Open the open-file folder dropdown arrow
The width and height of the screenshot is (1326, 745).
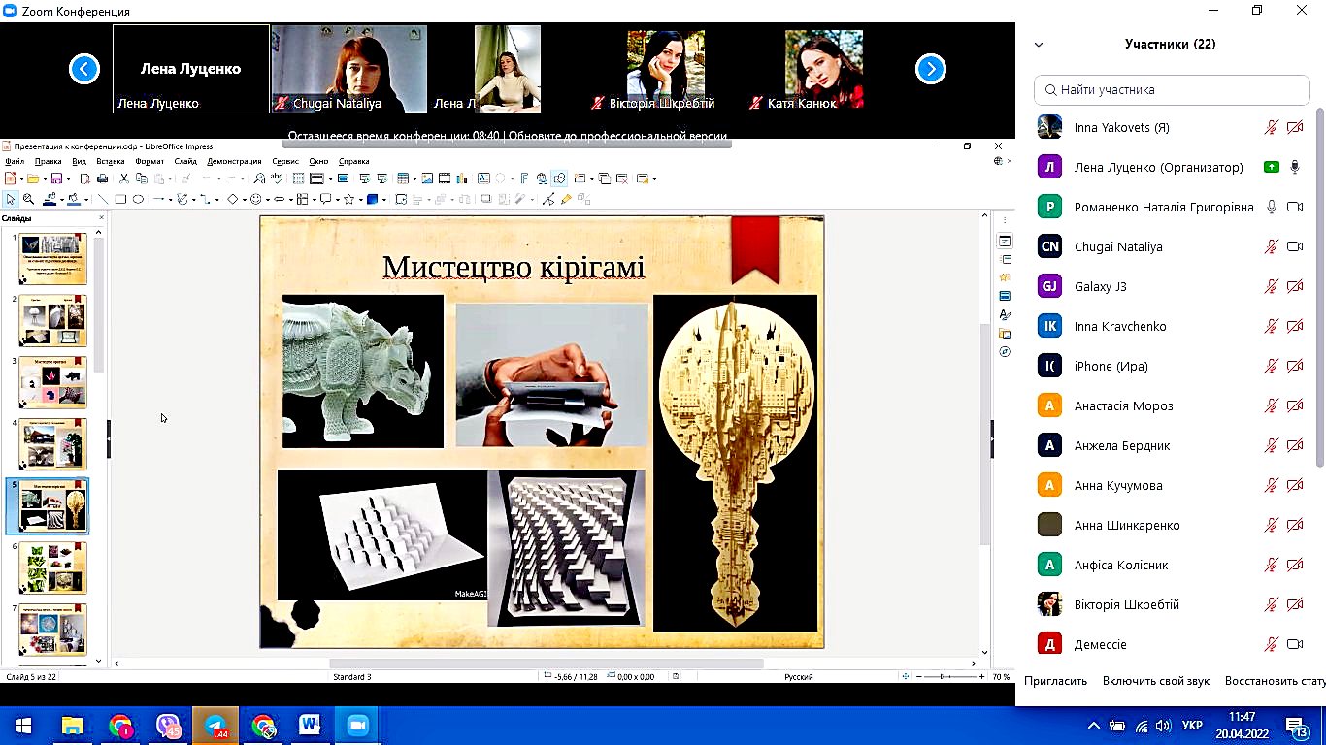45,179
